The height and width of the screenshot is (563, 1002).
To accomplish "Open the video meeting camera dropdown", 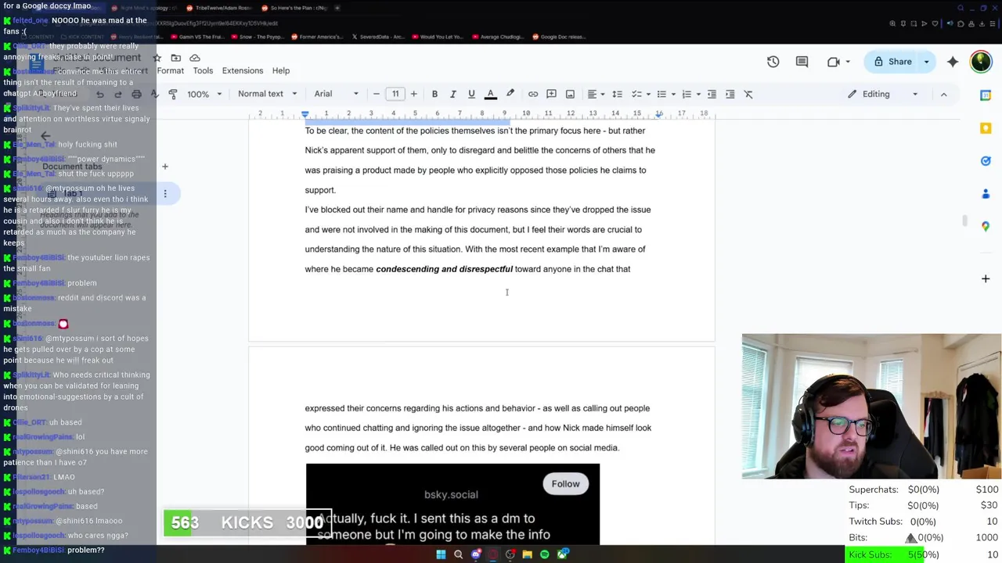I will click(838, 62).
